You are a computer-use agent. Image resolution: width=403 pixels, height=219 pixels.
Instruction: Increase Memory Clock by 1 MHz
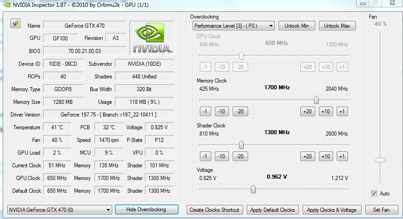pyautogui.click(x=342, y=112)
